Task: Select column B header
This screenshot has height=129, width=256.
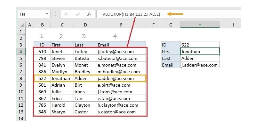Action: coord(42,25)
